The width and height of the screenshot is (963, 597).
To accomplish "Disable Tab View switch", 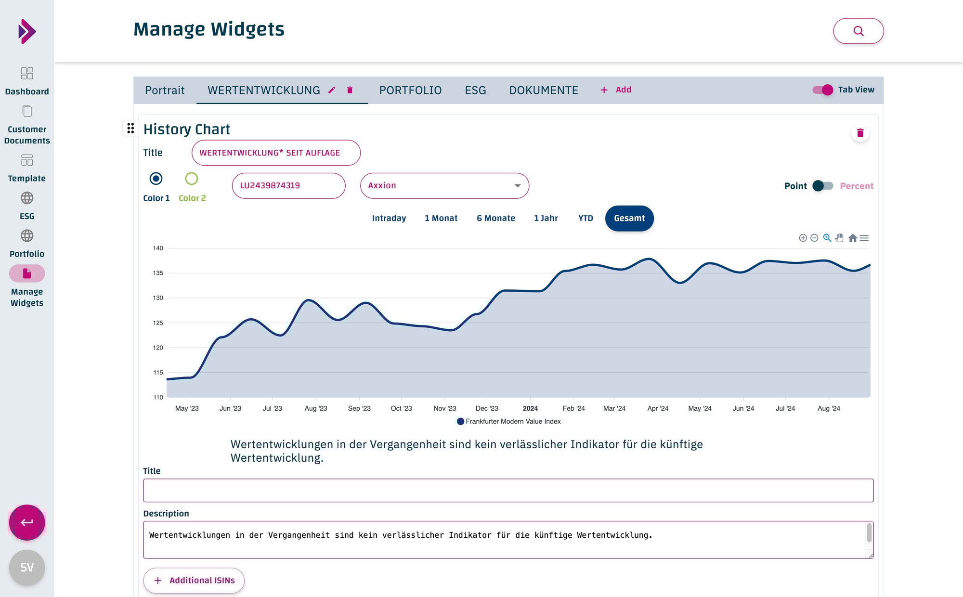I will (x=823, y=90).
